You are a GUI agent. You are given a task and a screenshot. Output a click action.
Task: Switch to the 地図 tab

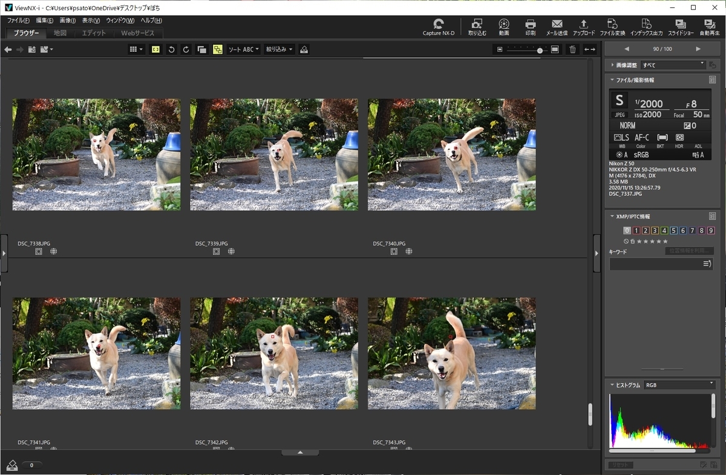[60, 33]
